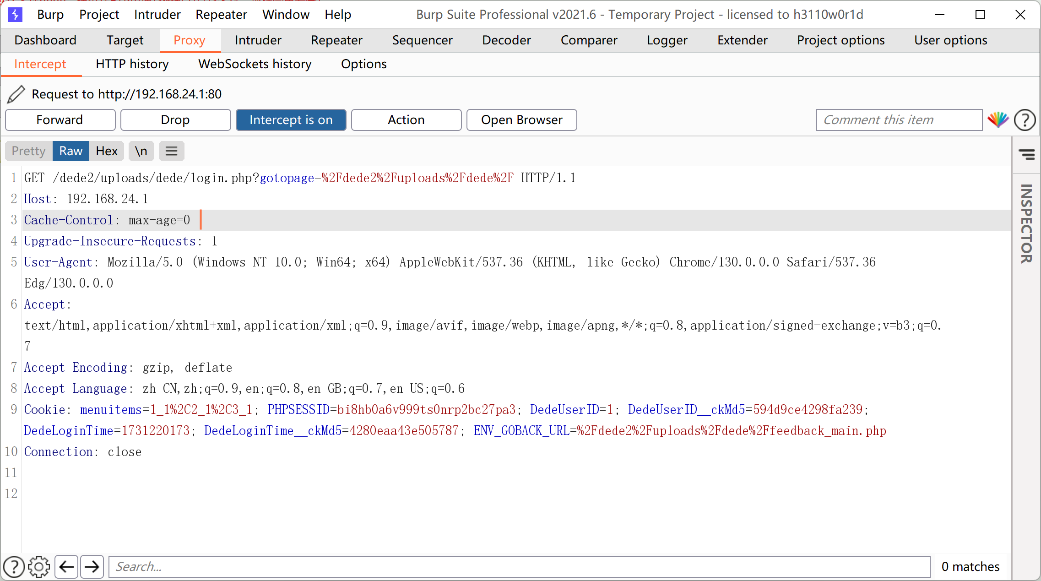Open the highlight color picker icon
1041x581 pixels.
[998, 120]
